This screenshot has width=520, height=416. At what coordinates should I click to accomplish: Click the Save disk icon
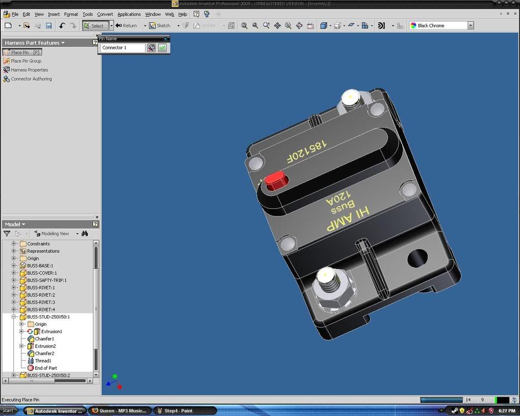[x=49, y=25]
